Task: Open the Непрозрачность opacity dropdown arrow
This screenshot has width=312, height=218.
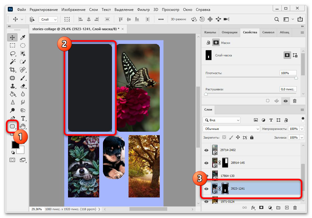Action: [302, 129]
